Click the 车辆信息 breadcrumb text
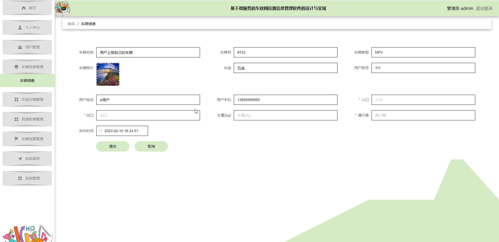 pyautogui.click(x=88, y=24)
